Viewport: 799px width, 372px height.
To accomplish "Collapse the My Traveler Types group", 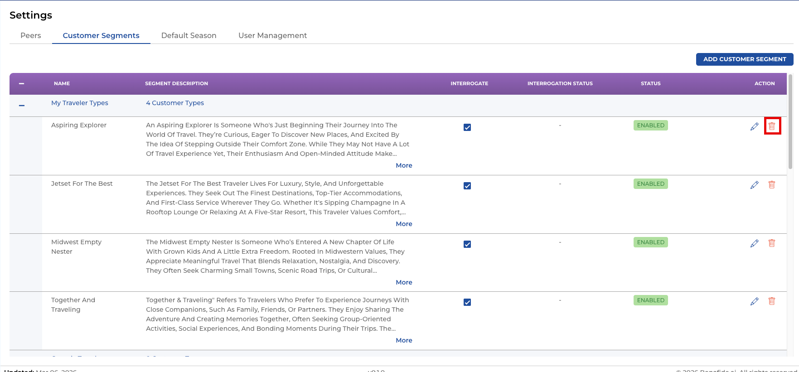I will point(21,106).
